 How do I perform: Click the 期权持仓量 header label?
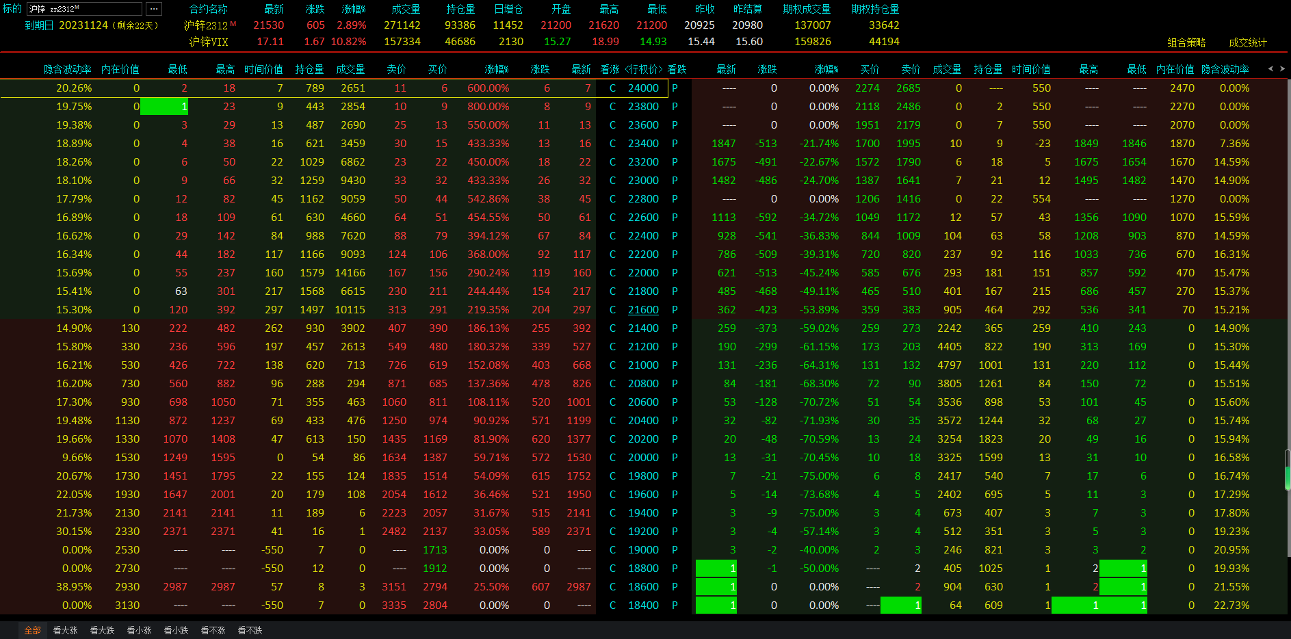(875, 9)
